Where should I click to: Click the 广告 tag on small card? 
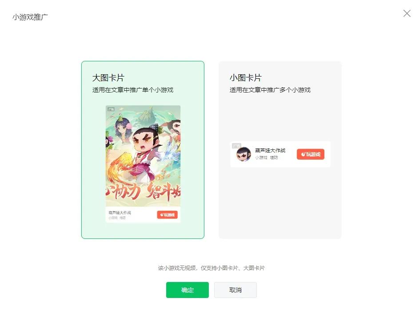(x=236, y=146)
